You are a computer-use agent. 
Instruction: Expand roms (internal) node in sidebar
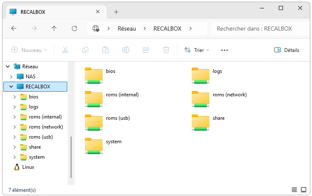(15, 117)
